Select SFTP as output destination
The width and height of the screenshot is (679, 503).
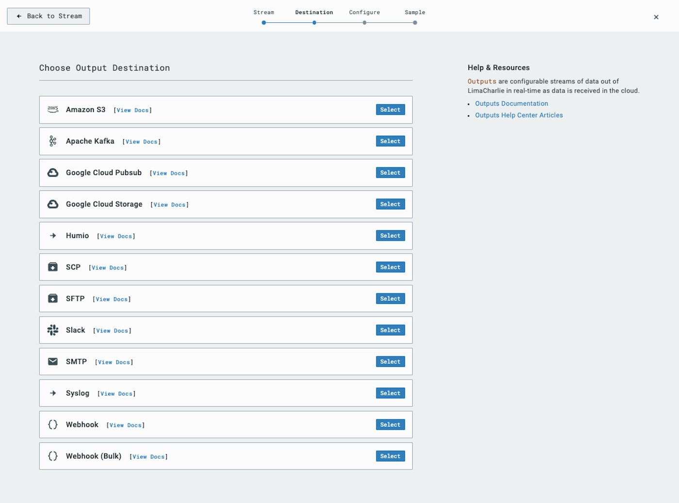point(390,299)
